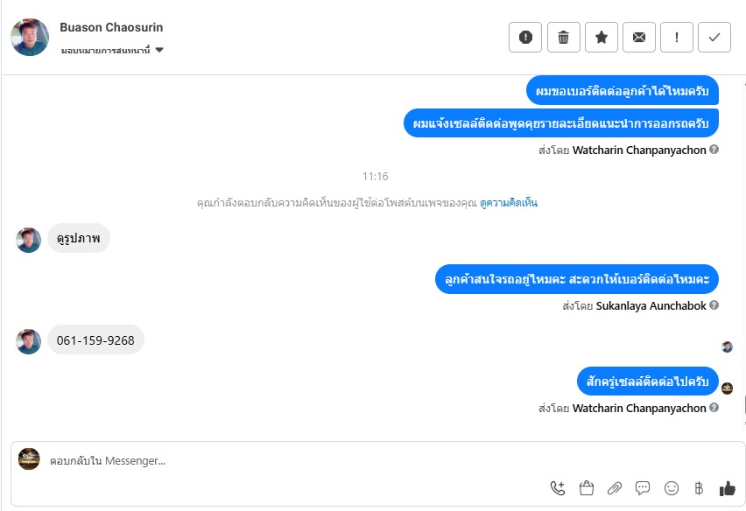The image size is (746, 511).
Task: Mark conversation done with checkmark
Action: pos(714,37)
